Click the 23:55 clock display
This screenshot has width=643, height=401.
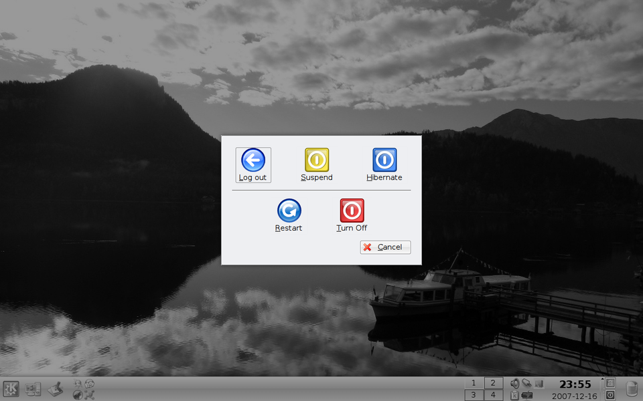[575, 384]
